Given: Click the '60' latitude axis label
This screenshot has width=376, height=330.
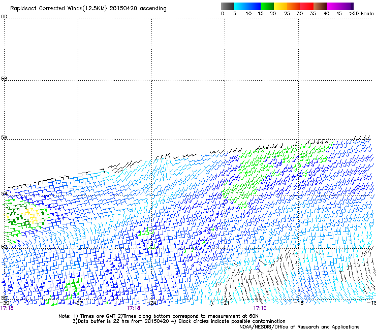Looking at the screenshot, I should coord(4,17).
